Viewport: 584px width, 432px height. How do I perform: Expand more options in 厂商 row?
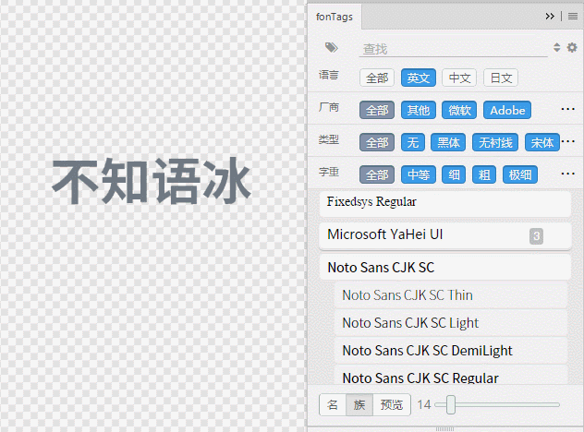pyautogui.click(x=568, y=110)
